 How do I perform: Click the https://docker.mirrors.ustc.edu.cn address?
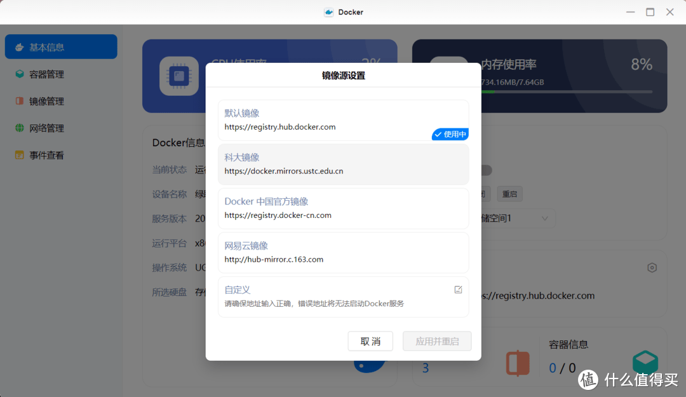(284, 171)
